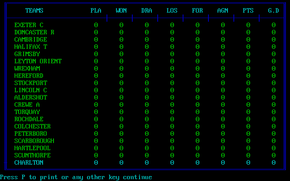Select the ALDERSHOT team name
This screenshot has width=290, height=181.
(x=31, y=97)
